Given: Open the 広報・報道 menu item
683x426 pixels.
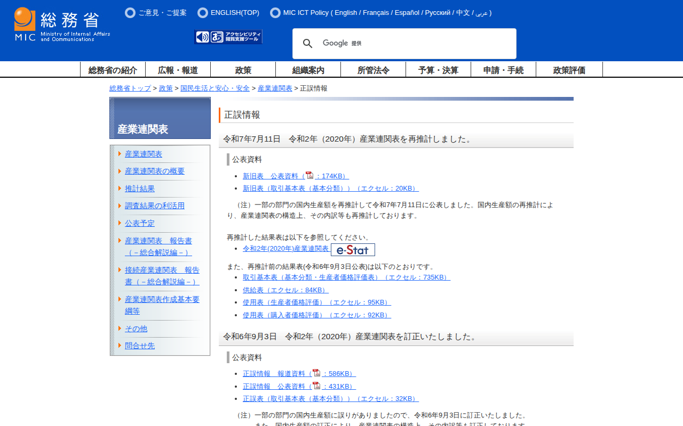Looking at the screenshot, I should tap(178, 69).
